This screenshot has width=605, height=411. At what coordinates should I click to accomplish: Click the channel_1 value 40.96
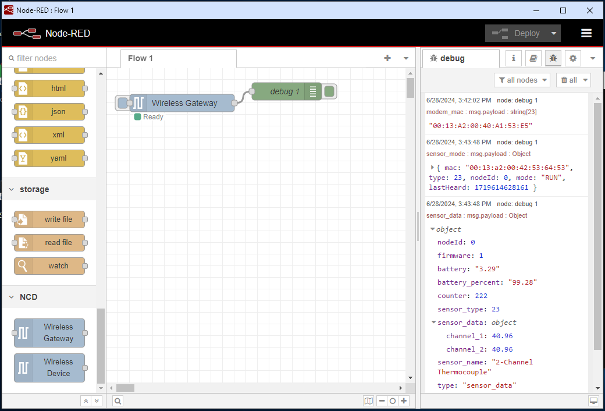tap(503, 336)
